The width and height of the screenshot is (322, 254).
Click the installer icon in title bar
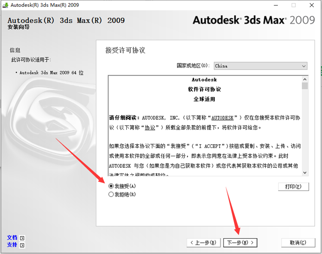click(5, 5)
